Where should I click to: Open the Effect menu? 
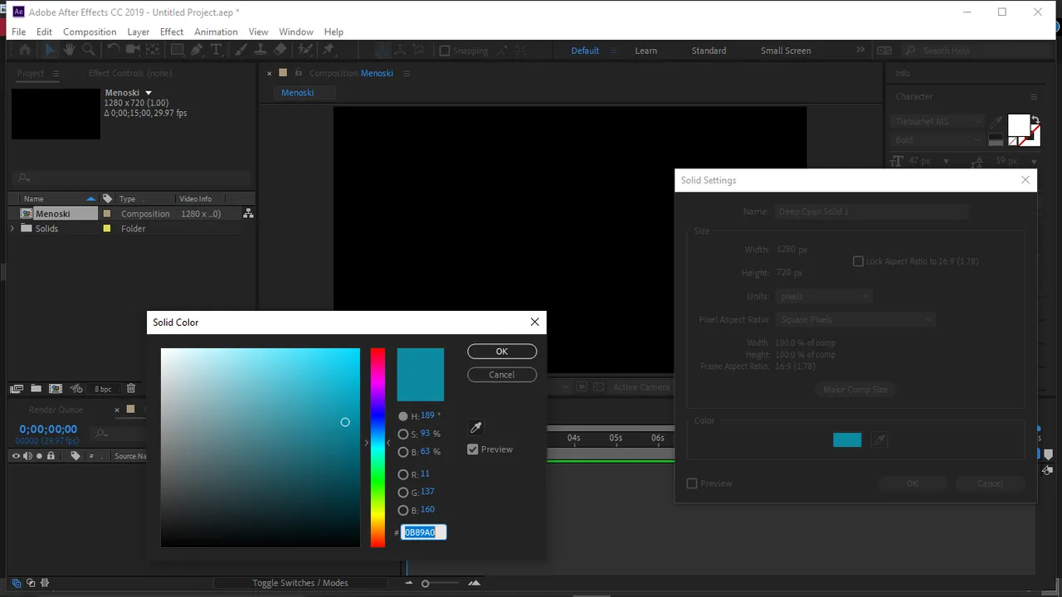pos(172,32)
